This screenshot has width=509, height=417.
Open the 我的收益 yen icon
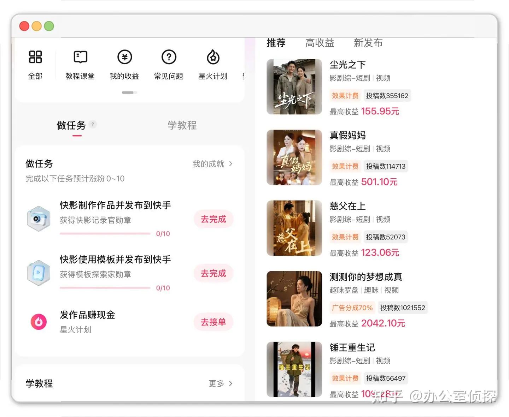coord(125,57)
